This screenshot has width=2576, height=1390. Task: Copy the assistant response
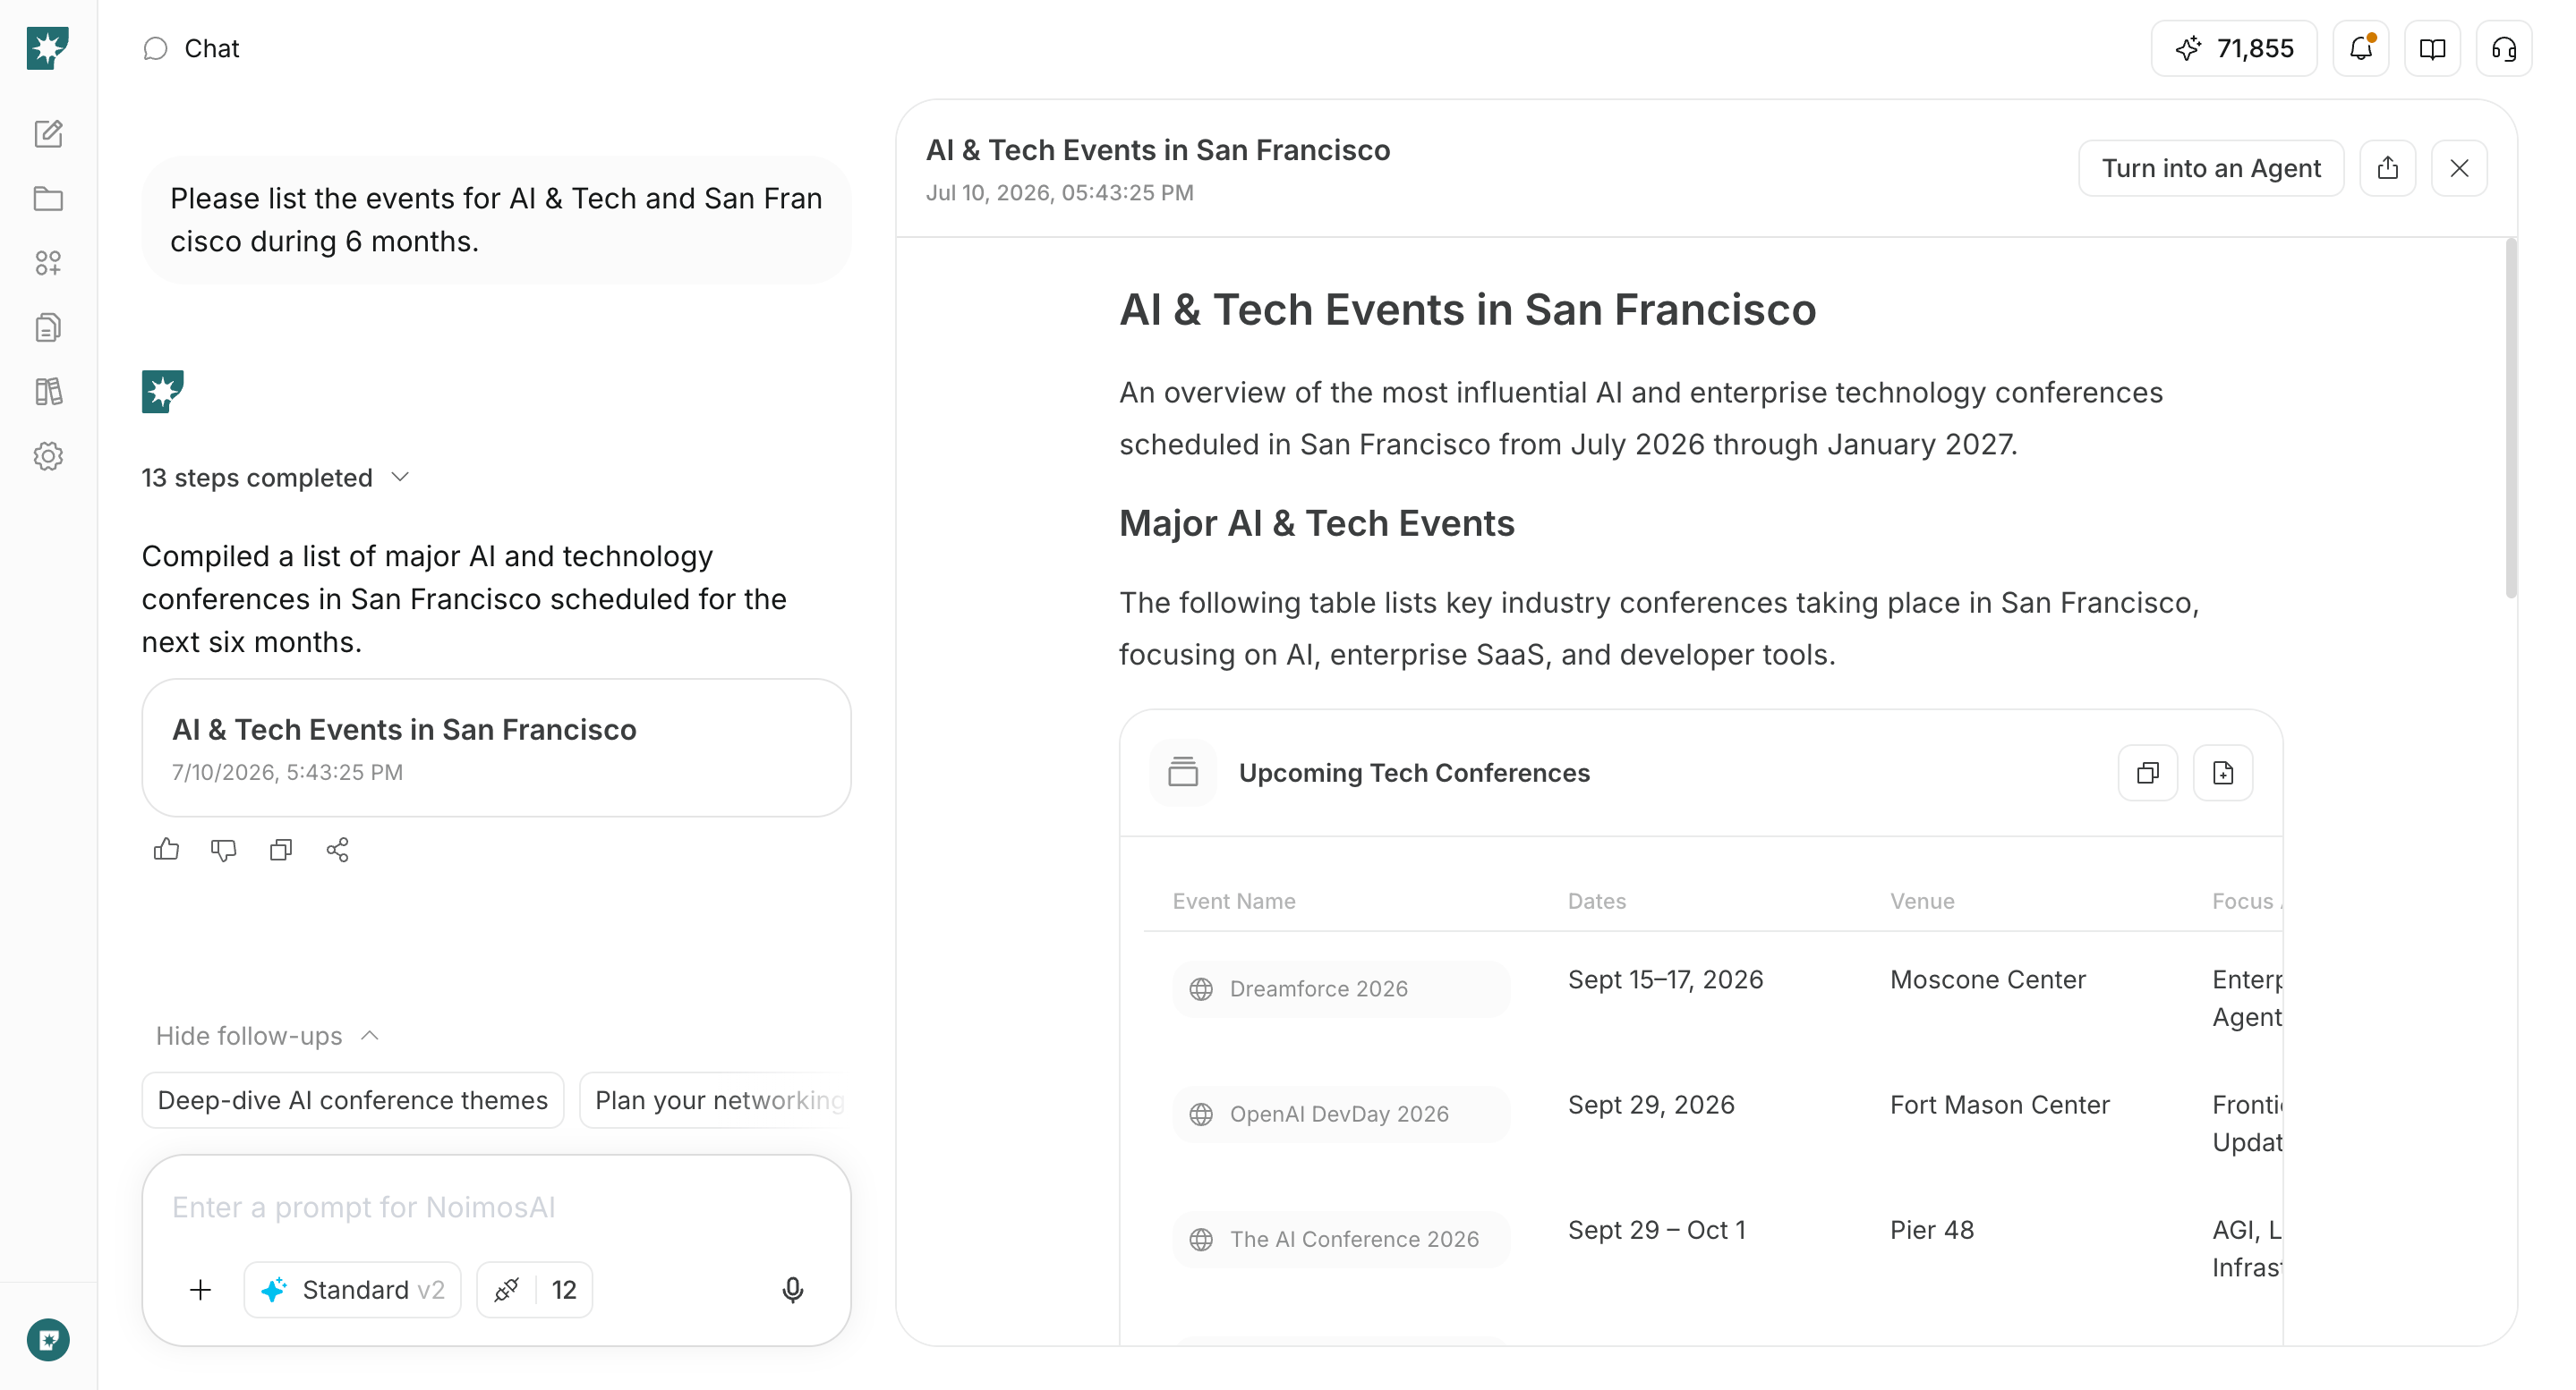point(281,850)
